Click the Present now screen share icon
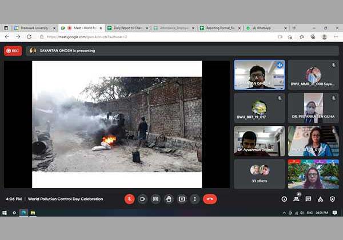Viewport: 343px width, 240px height. coord(182,199)
